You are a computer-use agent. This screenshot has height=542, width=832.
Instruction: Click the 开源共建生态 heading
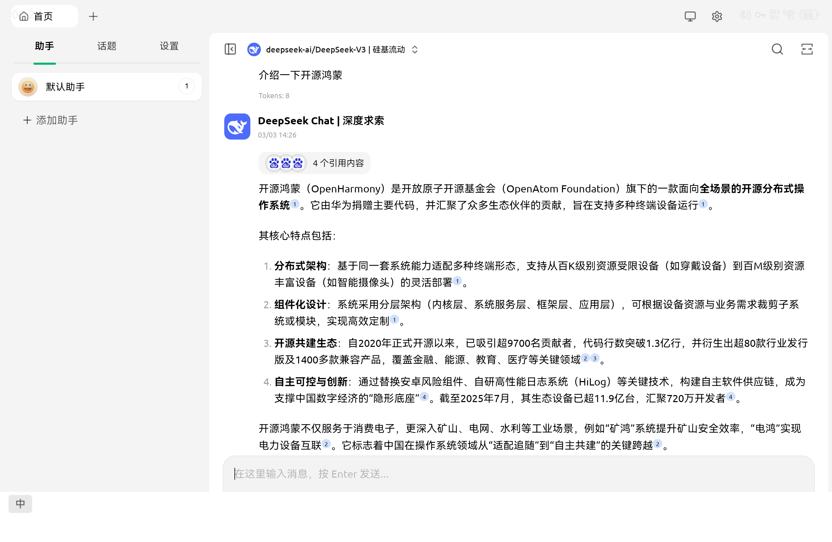(x=306, y=343)
